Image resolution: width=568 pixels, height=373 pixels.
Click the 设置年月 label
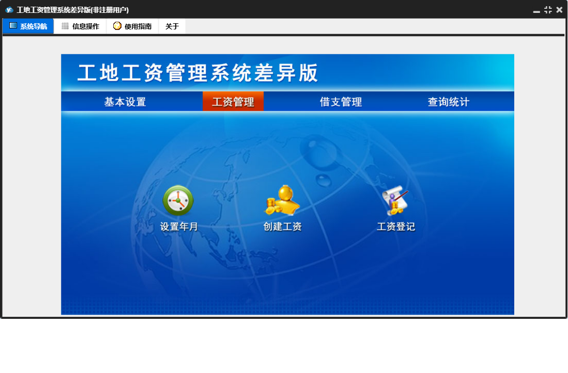point(179,226)
